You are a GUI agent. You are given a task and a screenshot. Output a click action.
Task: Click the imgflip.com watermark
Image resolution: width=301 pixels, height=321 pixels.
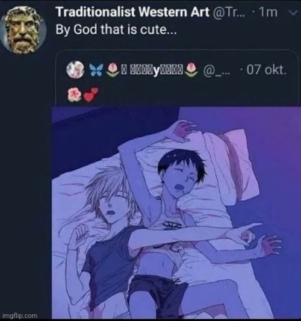tap(20, 316)
